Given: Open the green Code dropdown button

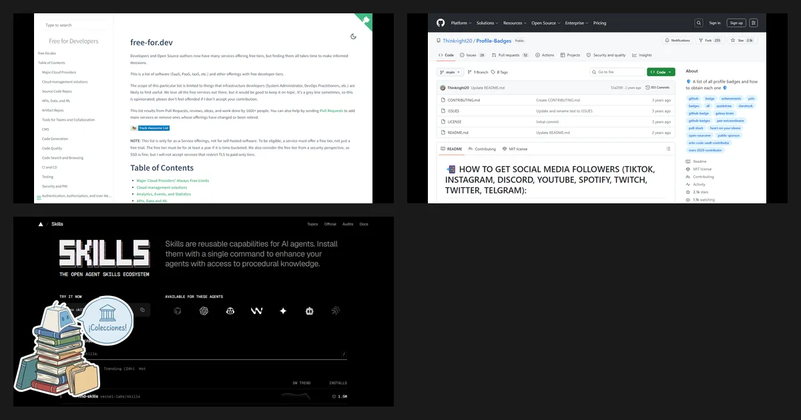Looking at the screenshot, I should click(x=661, y=72).
